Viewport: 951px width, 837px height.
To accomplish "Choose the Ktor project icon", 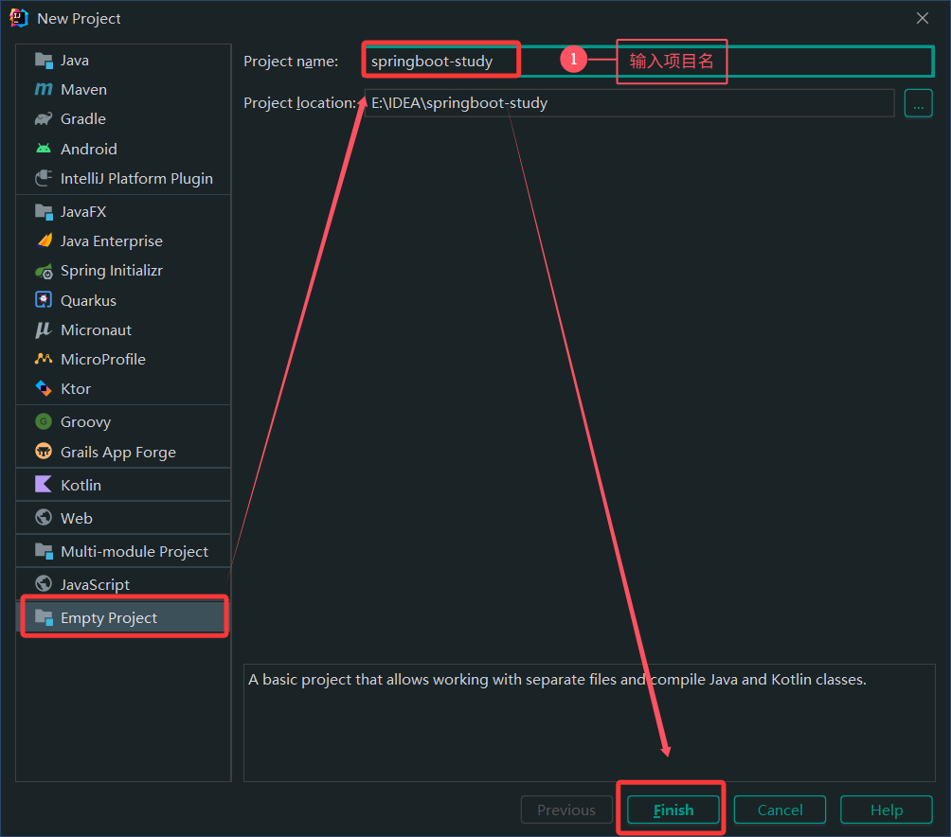I will pyautogui.click(x=44, y=388).
